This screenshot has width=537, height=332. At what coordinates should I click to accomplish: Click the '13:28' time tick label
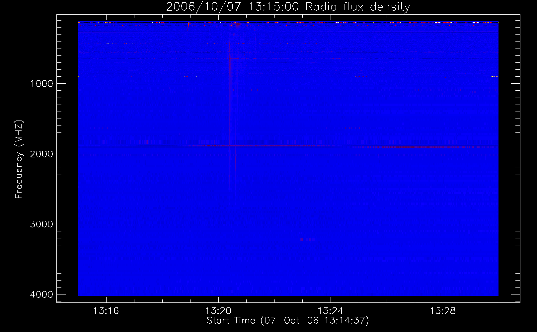[x=443, y=311]
